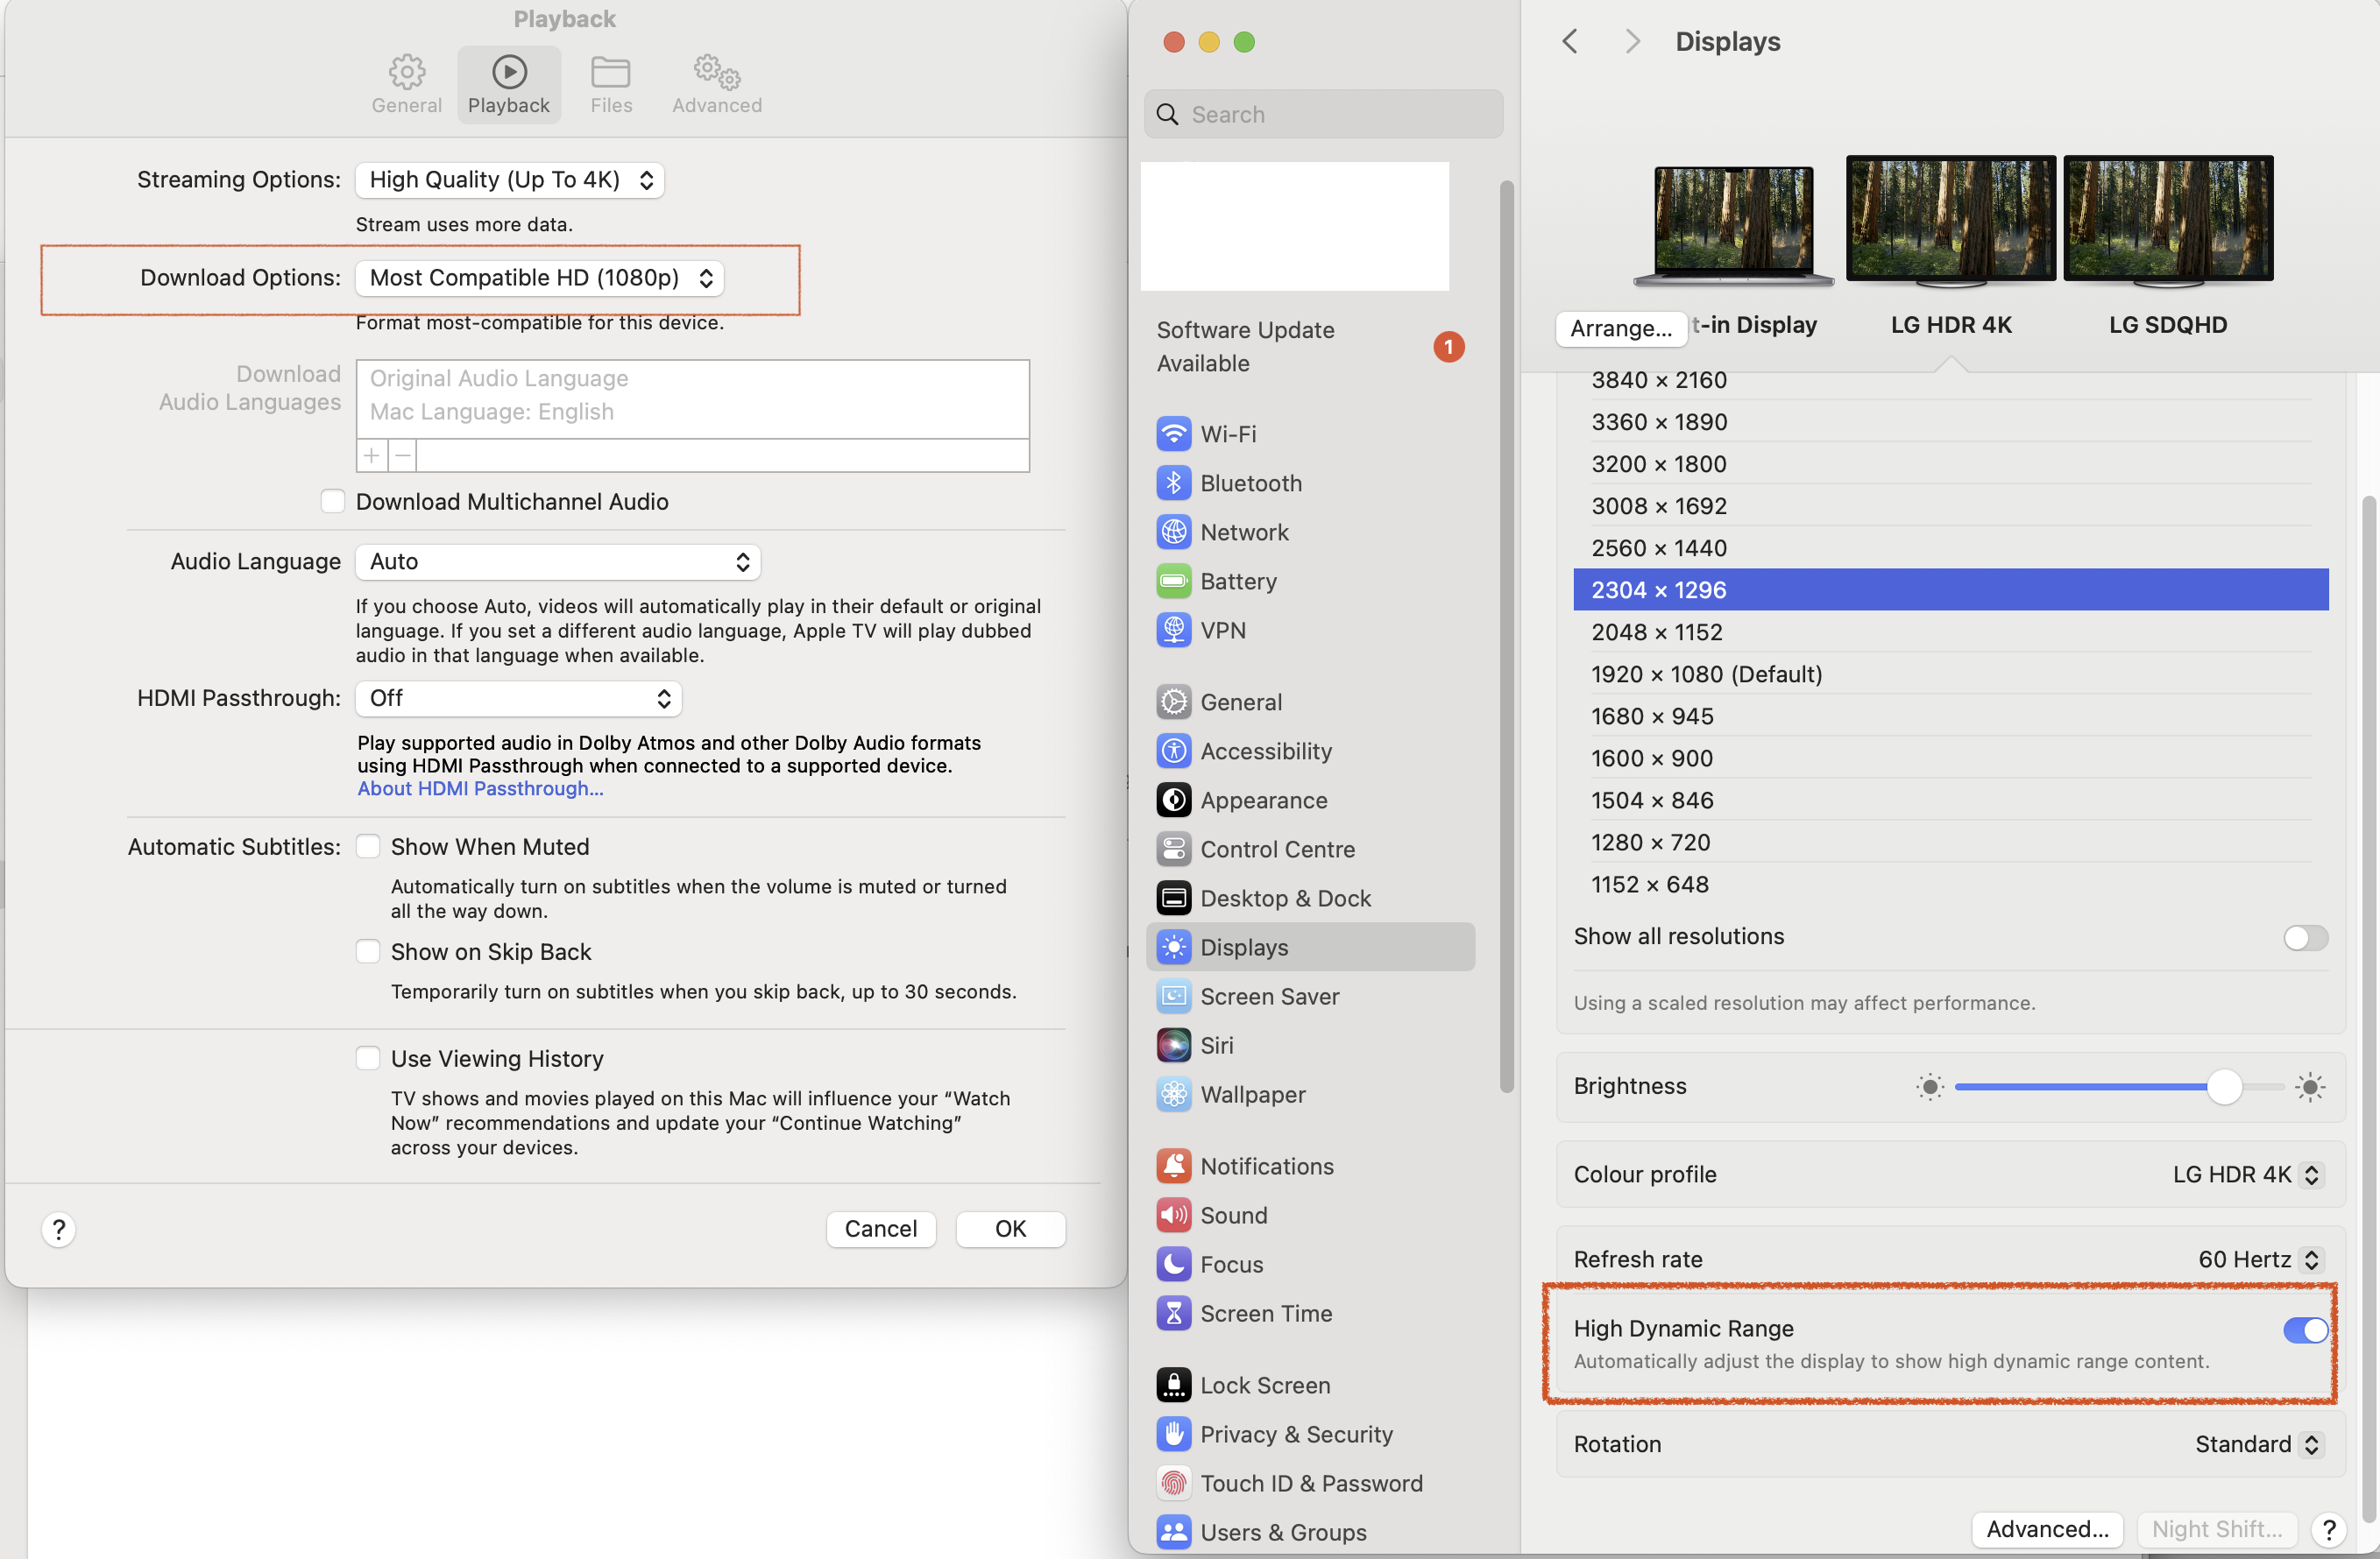Enable Show all resolutions toggle
2380x1559 pixels.
(x=2304, y=937)
